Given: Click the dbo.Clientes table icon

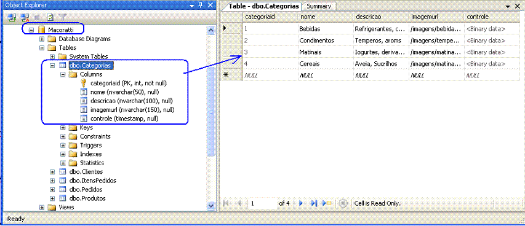Looking at the screenshot, I should click(62, 172).
